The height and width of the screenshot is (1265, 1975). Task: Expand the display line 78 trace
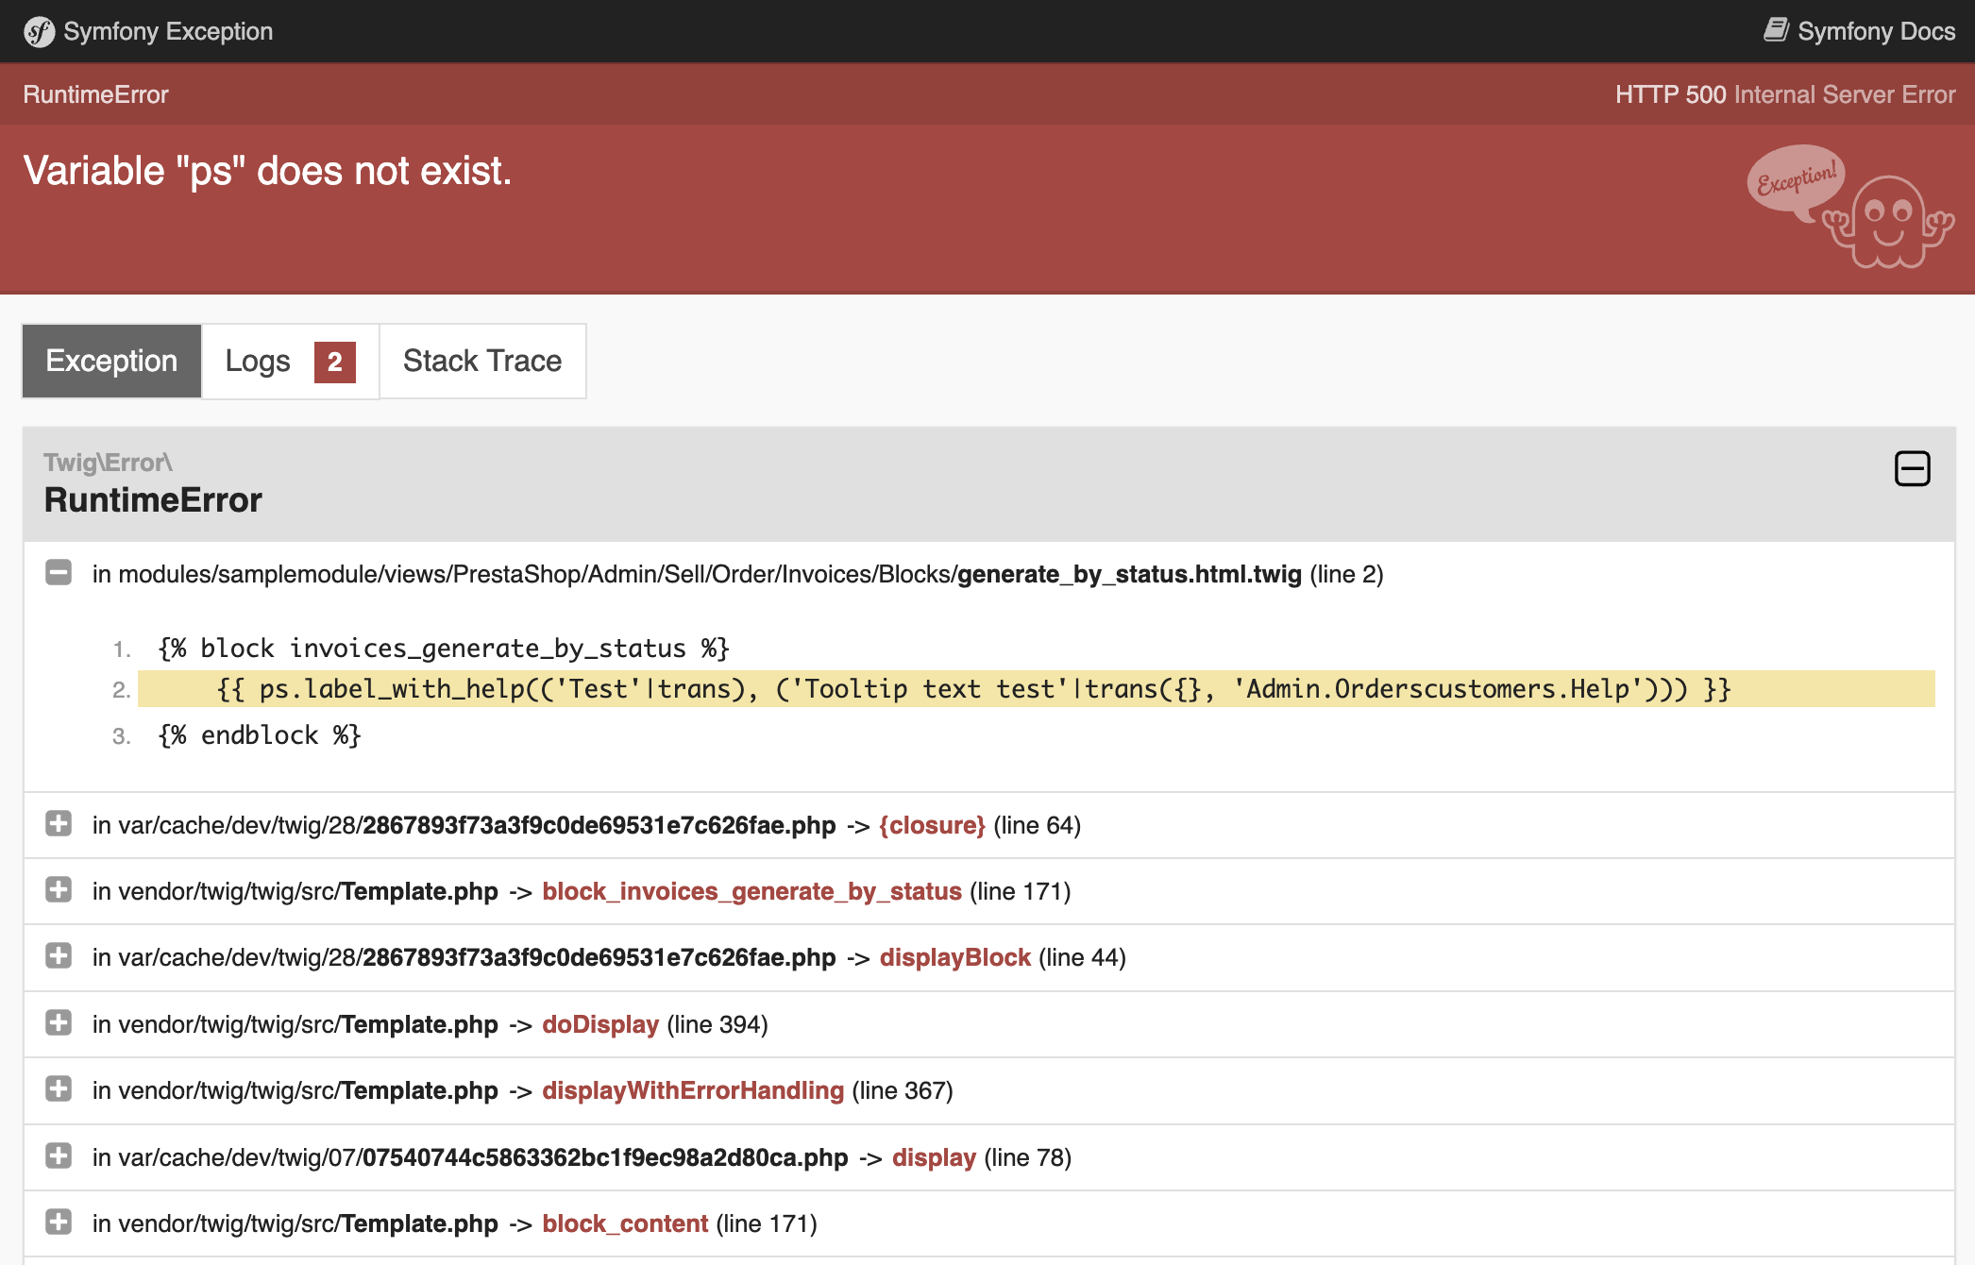[59, 1156]
